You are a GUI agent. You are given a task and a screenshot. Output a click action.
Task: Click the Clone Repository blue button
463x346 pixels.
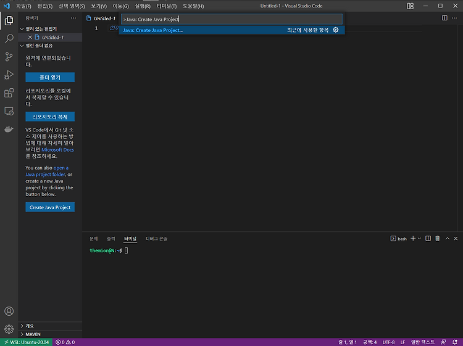[x=50, y=117]
